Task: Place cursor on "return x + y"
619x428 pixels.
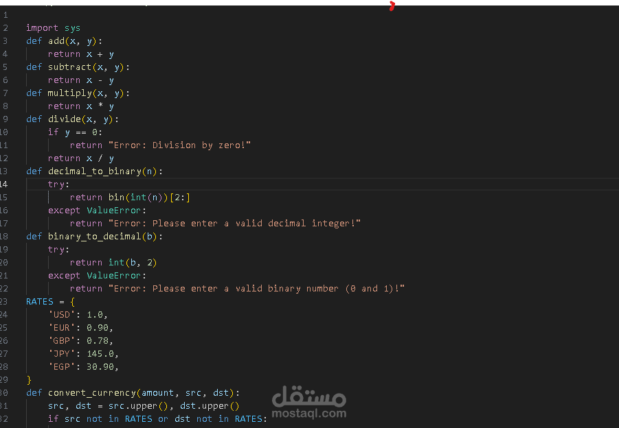Action: pyautogui.click(x=81, y=54)
